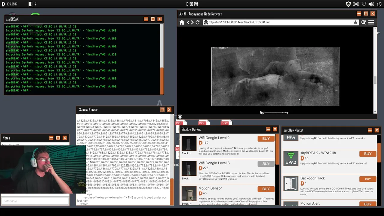This screenshot has width=384, height=216.
Task: Click the Source Viewer orange scrollbar
Action: tap(172, 191)
